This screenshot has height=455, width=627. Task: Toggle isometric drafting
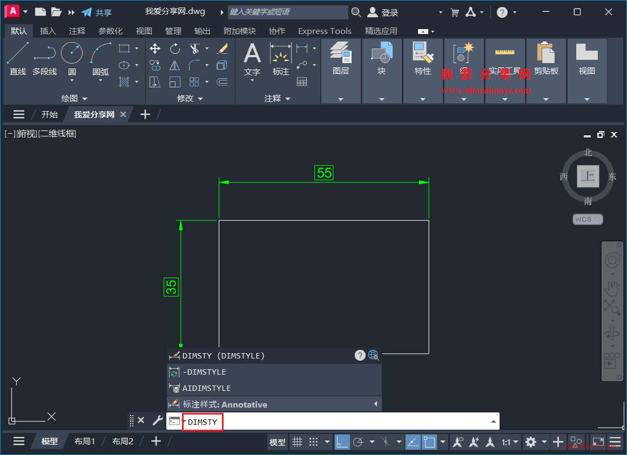tap(386, 442)
